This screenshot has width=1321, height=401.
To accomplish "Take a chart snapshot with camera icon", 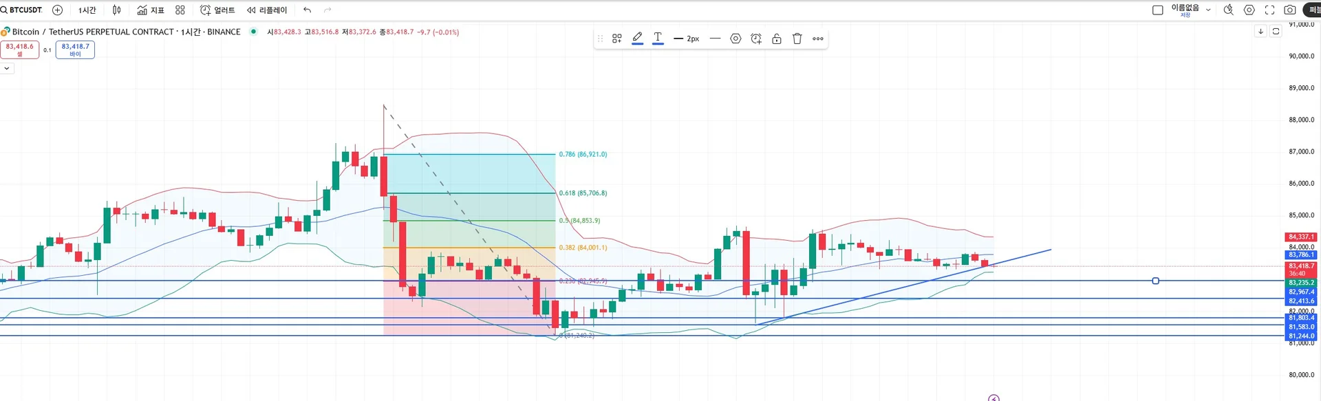I will point(1290,10).
